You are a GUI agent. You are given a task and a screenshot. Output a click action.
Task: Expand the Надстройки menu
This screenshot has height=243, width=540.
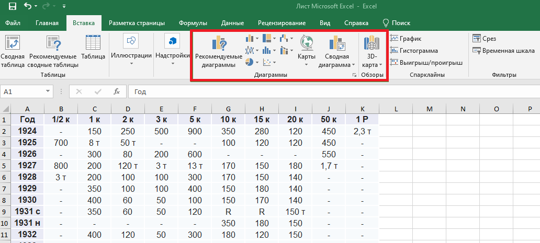pos(172,50)
